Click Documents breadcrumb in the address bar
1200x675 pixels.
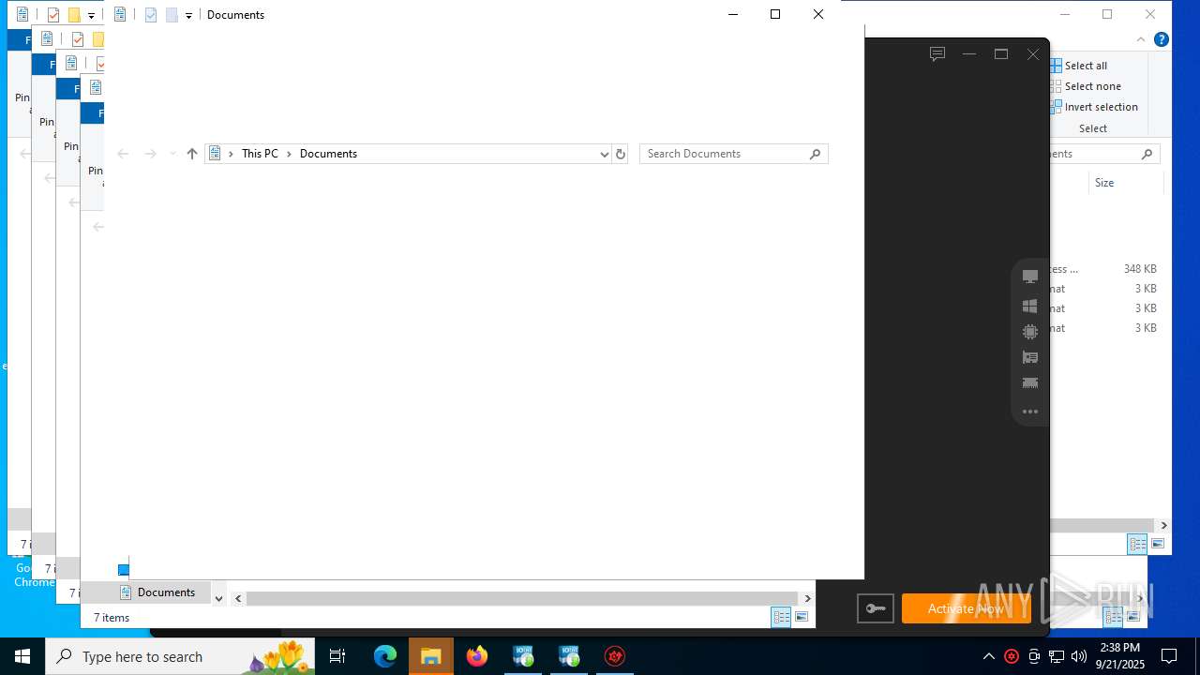pos(328,154)
